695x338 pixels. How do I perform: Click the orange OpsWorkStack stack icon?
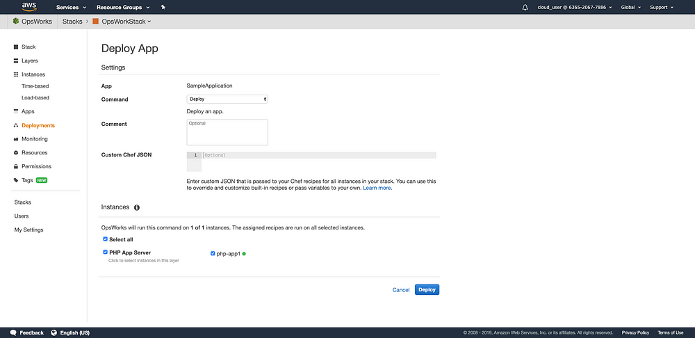[95, 22]
